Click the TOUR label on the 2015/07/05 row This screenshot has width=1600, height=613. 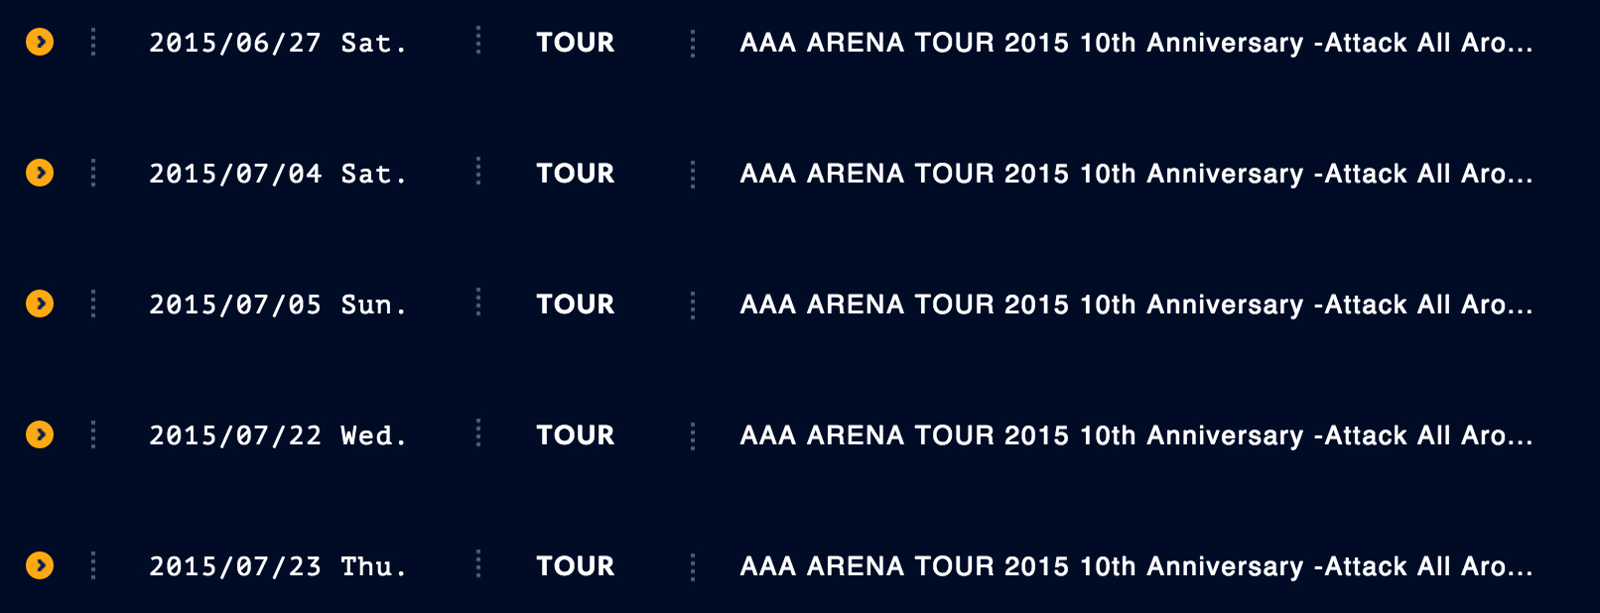point(575,305)
